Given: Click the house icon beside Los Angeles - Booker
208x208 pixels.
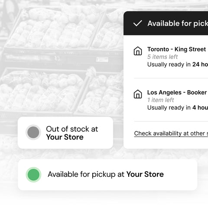Looking at the screenshot, I should [138, 94].
